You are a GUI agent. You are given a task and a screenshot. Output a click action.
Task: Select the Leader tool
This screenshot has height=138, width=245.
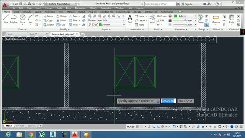point(140,20)
